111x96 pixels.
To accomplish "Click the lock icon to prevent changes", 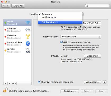I will coord(5,90).
